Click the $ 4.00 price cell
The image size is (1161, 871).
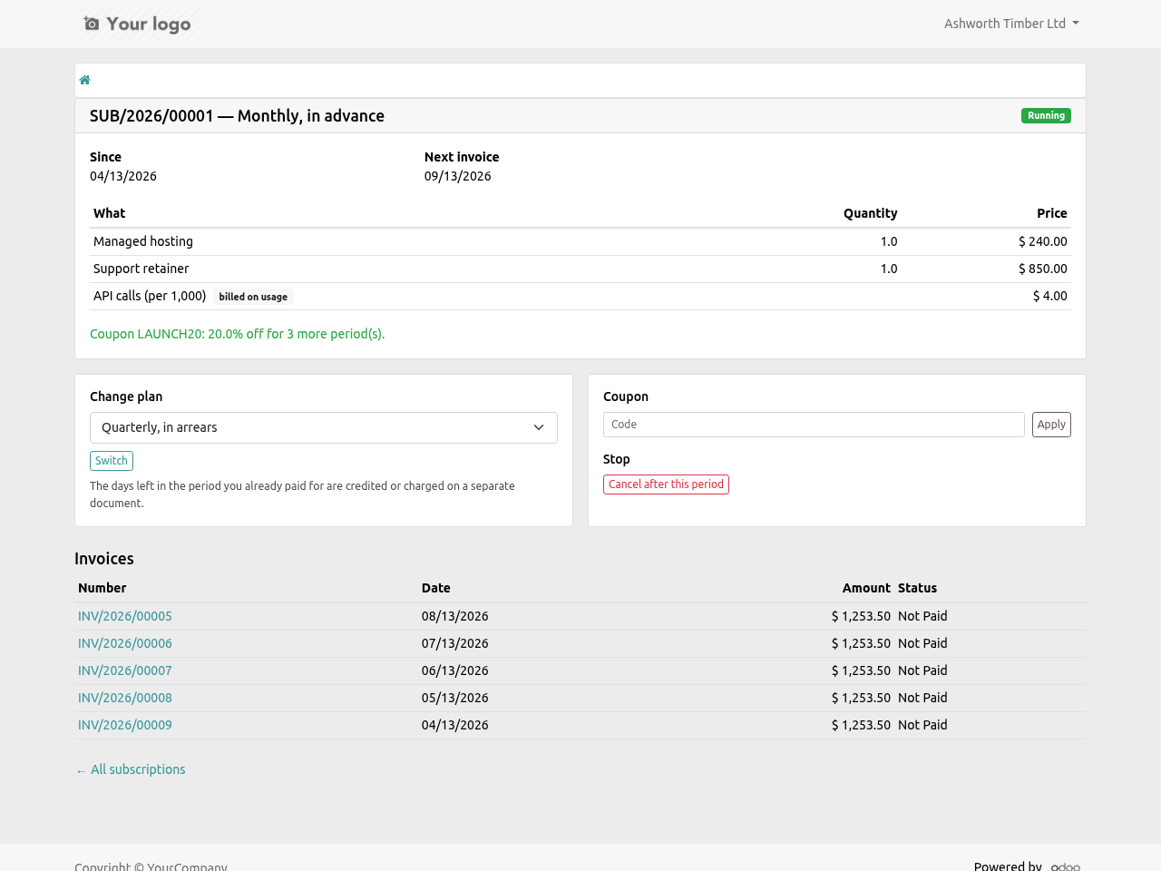click(1050, 296)
